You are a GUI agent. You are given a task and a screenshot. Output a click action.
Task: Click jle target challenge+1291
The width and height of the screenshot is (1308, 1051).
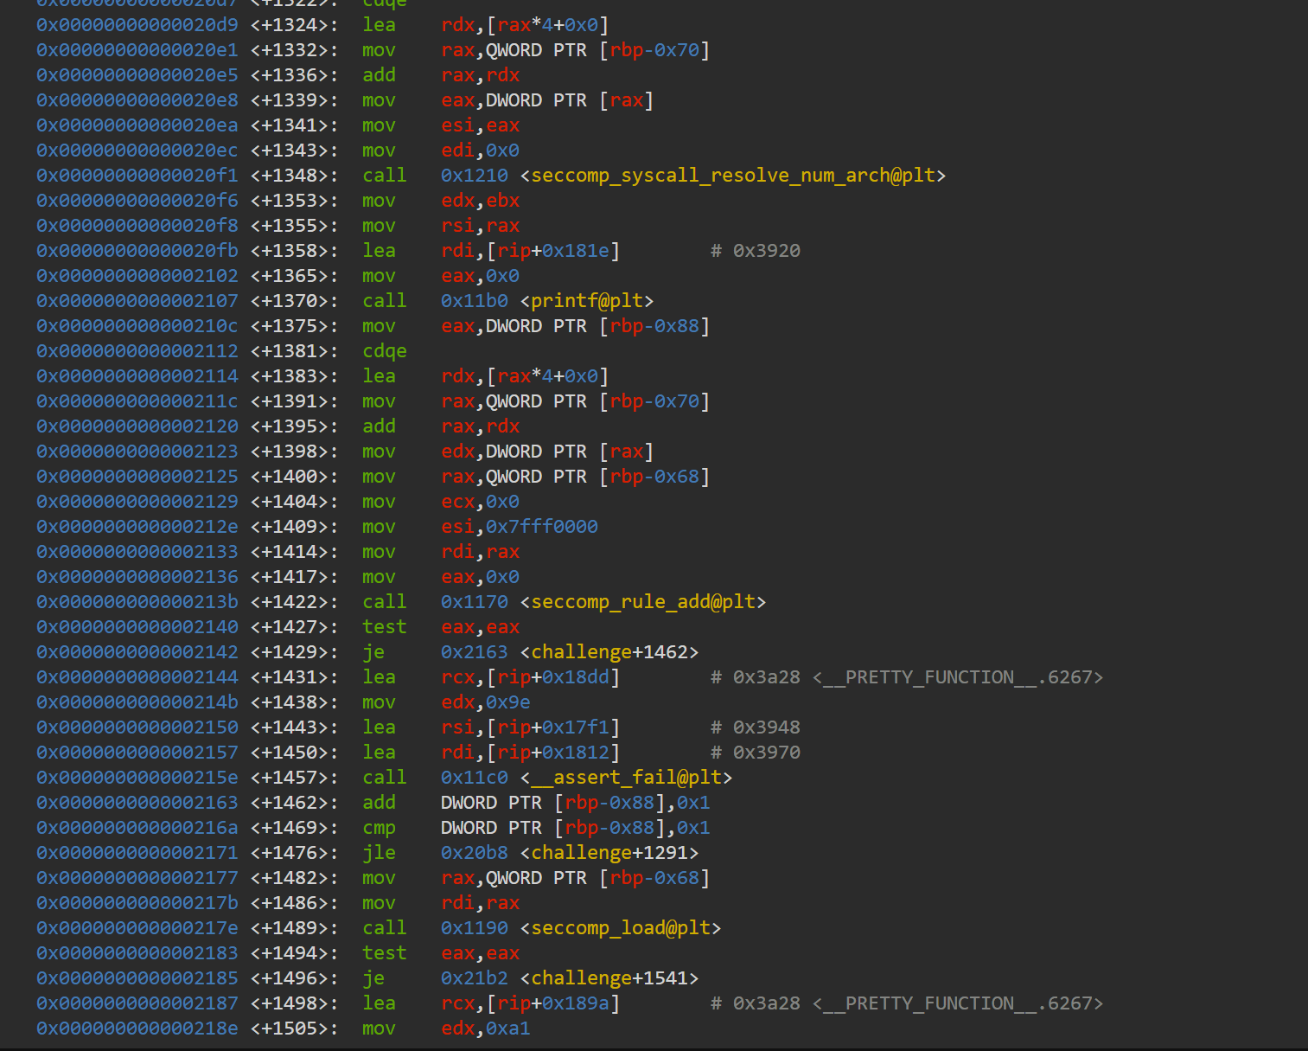click(x=609, y=853)
